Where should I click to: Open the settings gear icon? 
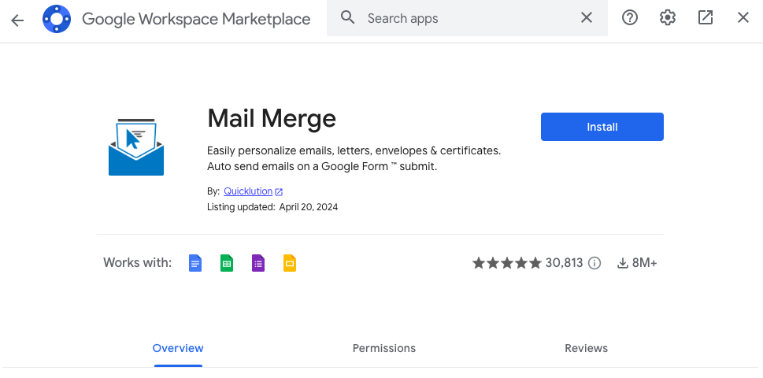coord(668,18)
